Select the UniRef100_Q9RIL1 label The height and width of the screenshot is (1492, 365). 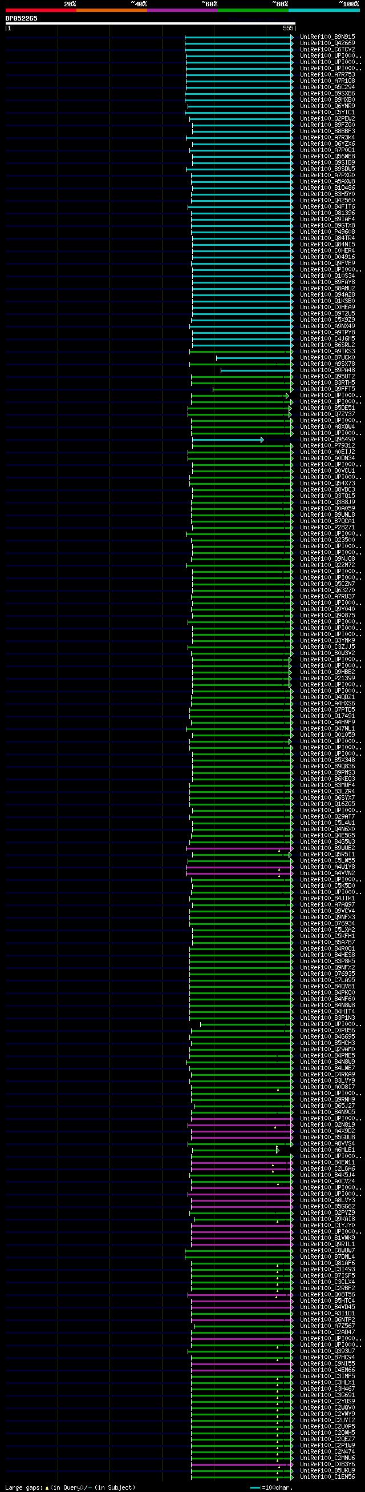[327, 1244]
